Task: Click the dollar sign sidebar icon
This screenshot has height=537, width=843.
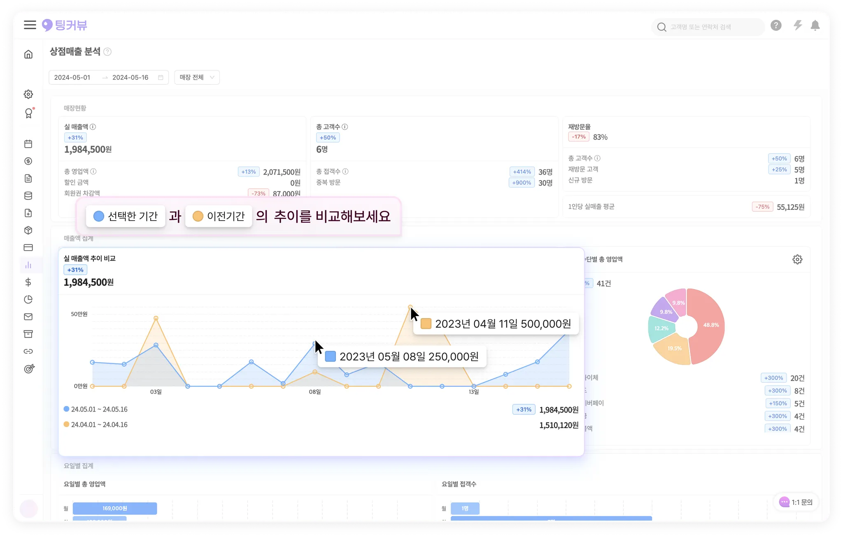Action: point(28,282)
